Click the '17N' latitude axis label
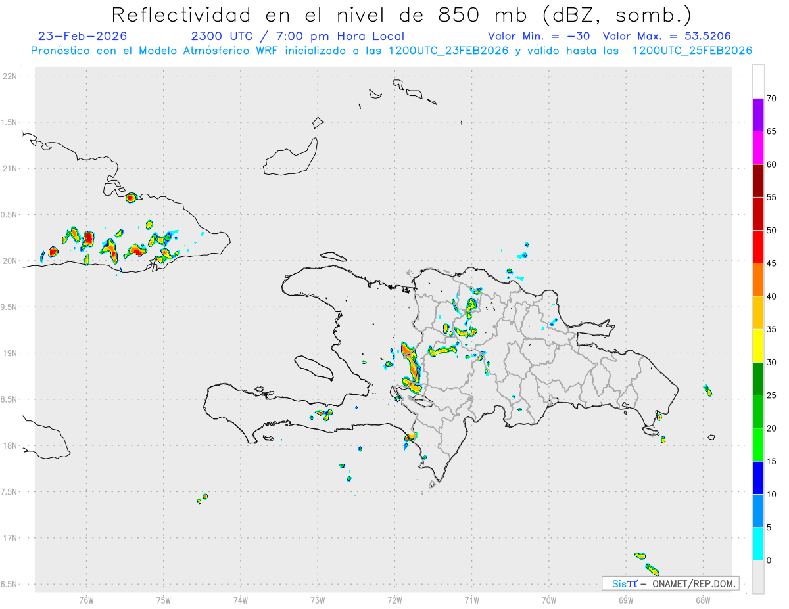The width and height of the screenshot is (789, 609). (x=11, y=538)
